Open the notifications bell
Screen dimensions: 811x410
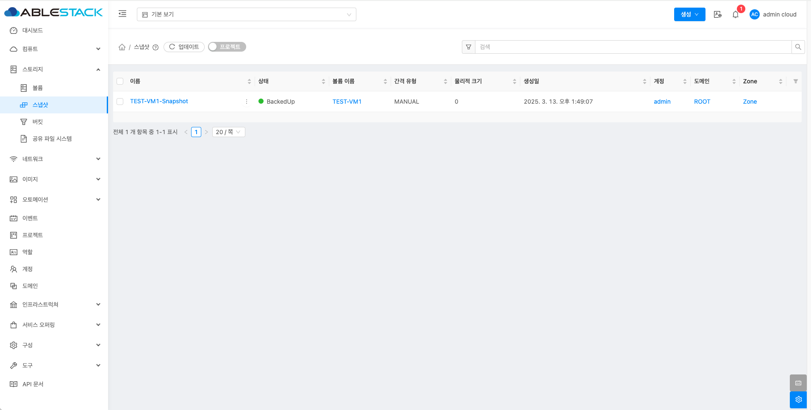point(736,14)
